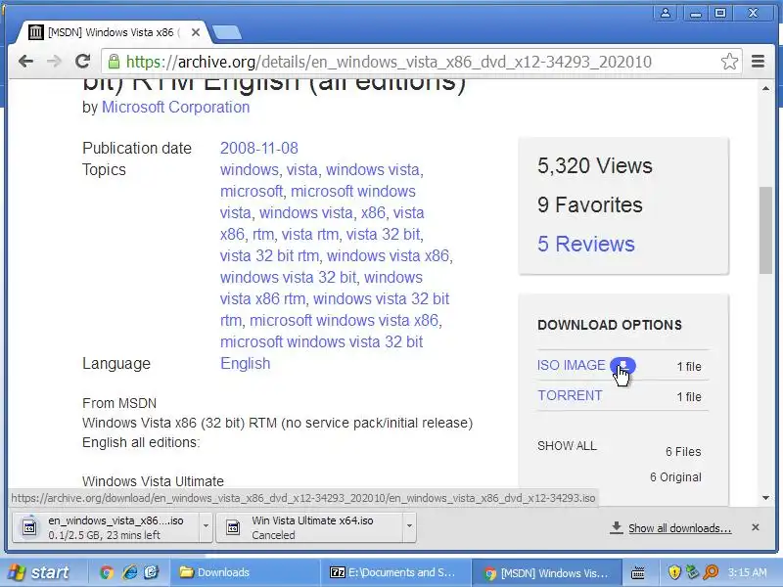
Task: Open the English language link
Action: (246, 363)
